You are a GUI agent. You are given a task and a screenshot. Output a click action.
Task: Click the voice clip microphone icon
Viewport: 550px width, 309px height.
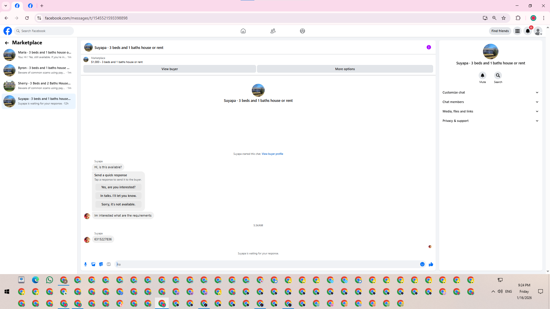pos(85,264)
